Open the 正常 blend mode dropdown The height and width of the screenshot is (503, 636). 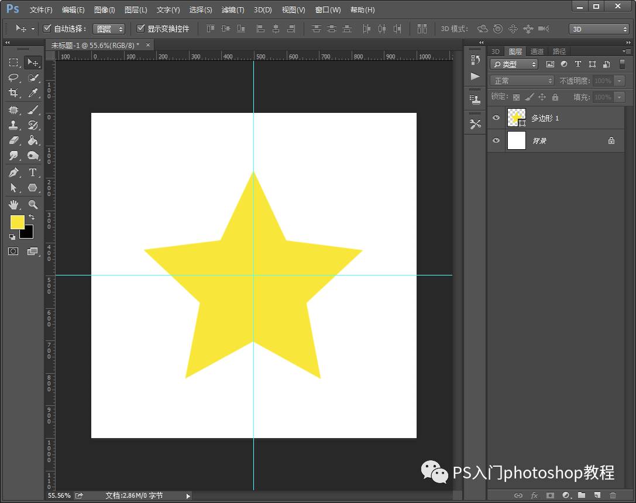point(522,81)
